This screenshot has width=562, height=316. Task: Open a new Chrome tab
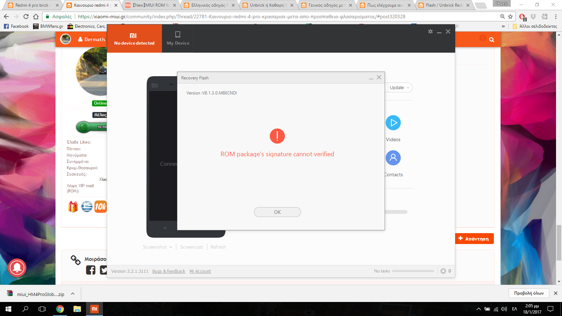click(481, 5)
